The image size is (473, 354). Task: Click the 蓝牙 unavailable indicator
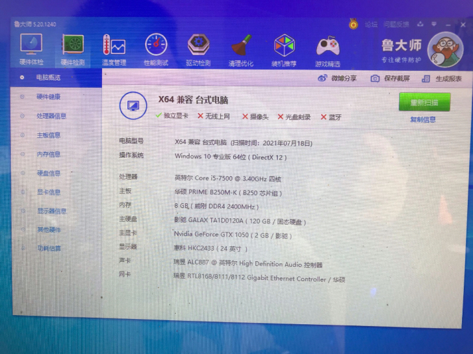coord(331,117)
